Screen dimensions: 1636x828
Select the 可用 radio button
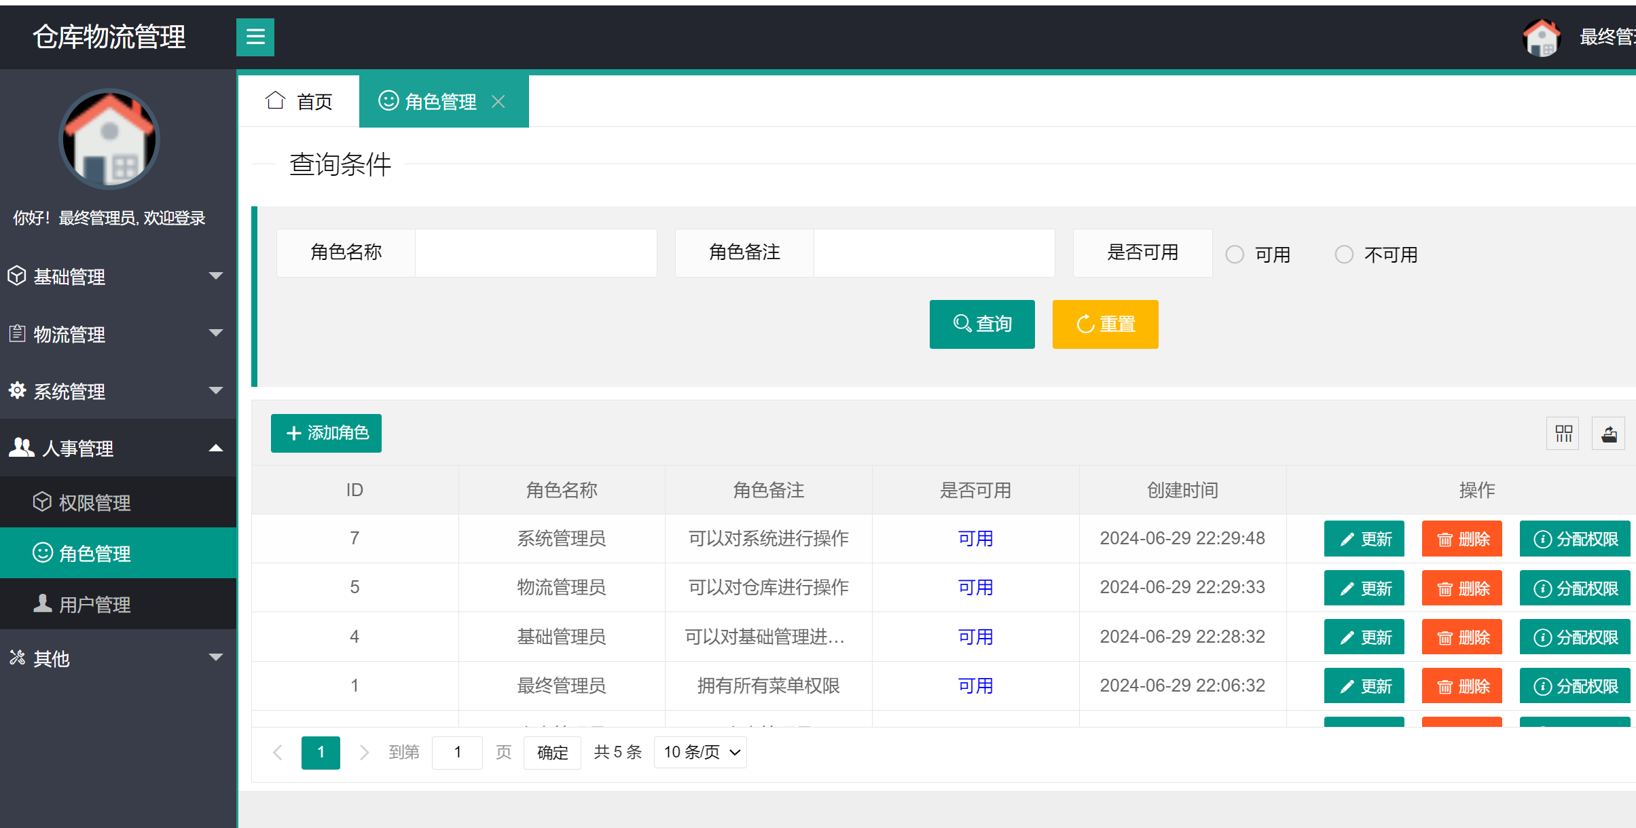tap(1235, 254)
